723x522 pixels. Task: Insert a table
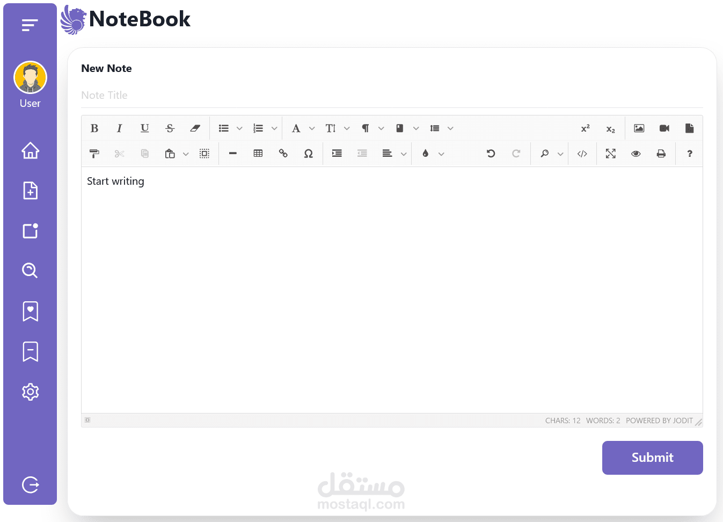(x=258, y=154)
